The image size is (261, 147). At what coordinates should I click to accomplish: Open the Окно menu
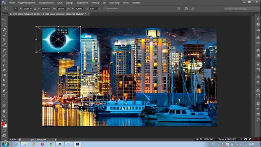[126, 3]
